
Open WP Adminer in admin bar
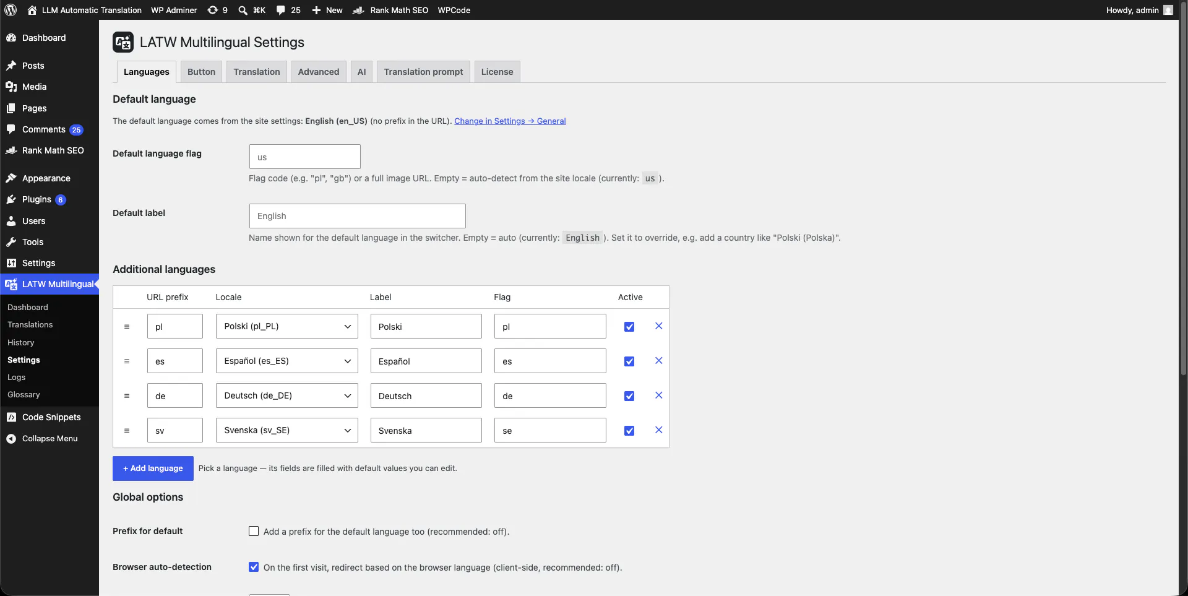coord(174,10)
